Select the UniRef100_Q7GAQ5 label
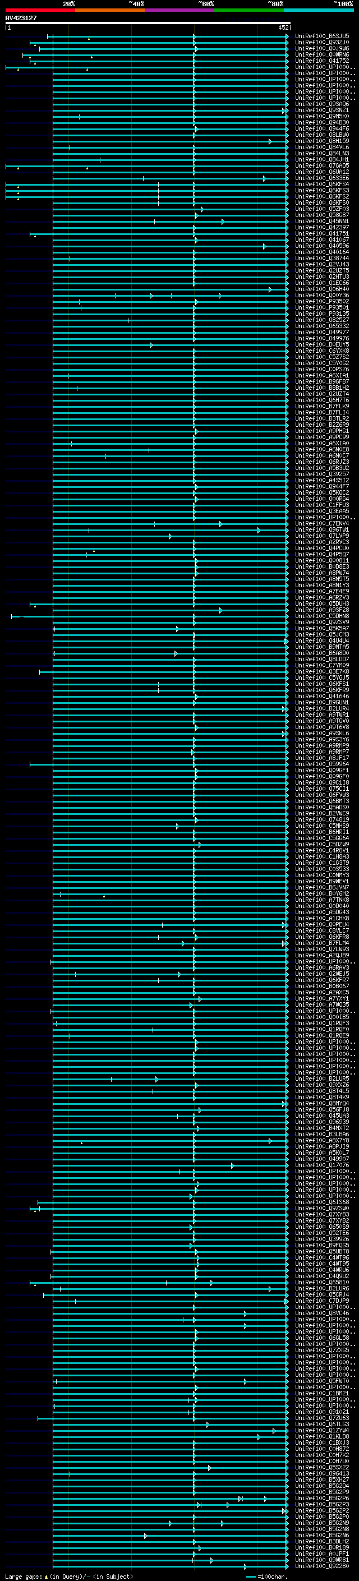359x1581 pixels. (322, 165)
